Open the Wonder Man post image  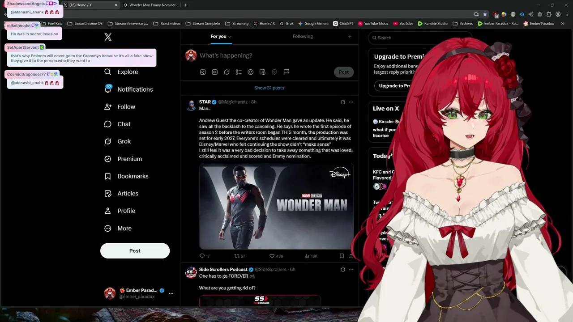(276, 207)
